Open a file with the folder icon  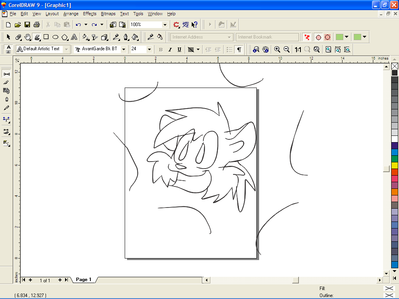click(x=18, y=25)
